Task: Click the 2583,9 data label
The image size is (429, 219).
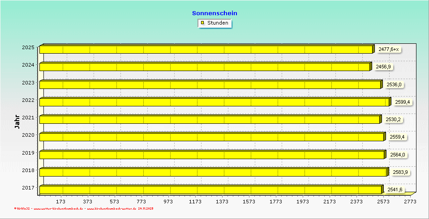Action: pos(400,172)
